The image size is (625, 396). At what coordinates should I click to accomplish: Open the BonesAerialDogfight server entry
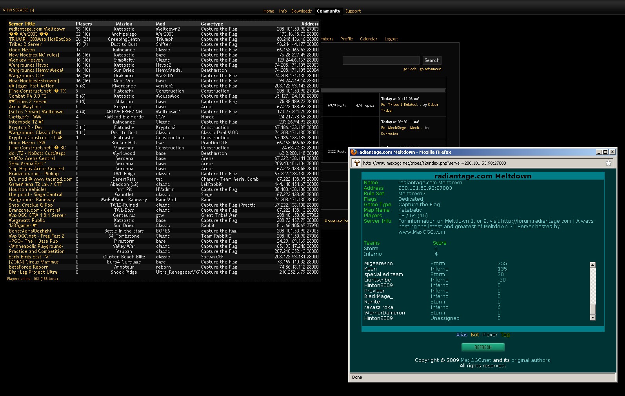pyautogui.click(x=30, y=231)
